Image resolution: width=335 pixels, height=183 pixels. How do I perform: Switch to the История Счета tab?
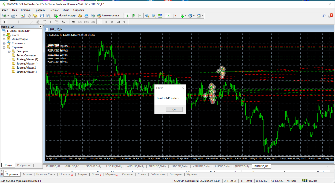46,174
